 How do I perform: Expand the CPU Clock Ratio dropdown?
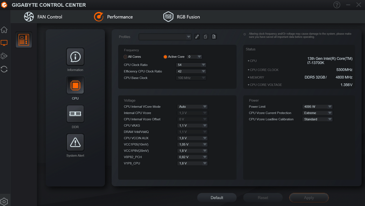click(191, 65)
